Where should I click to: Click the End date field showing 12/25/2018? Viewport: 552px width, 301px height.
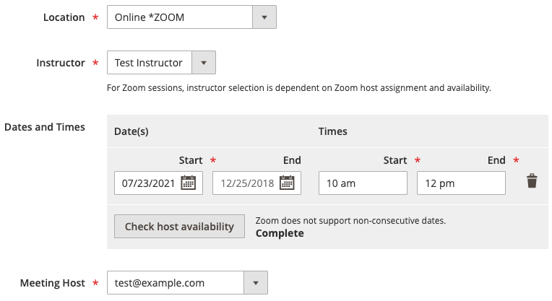click(247, 183)
